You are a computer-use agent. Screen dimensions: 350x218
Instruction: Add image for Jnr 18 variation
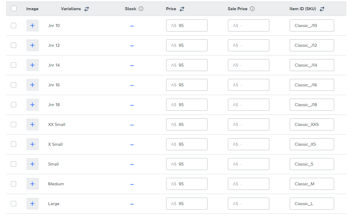pos(32,105)
